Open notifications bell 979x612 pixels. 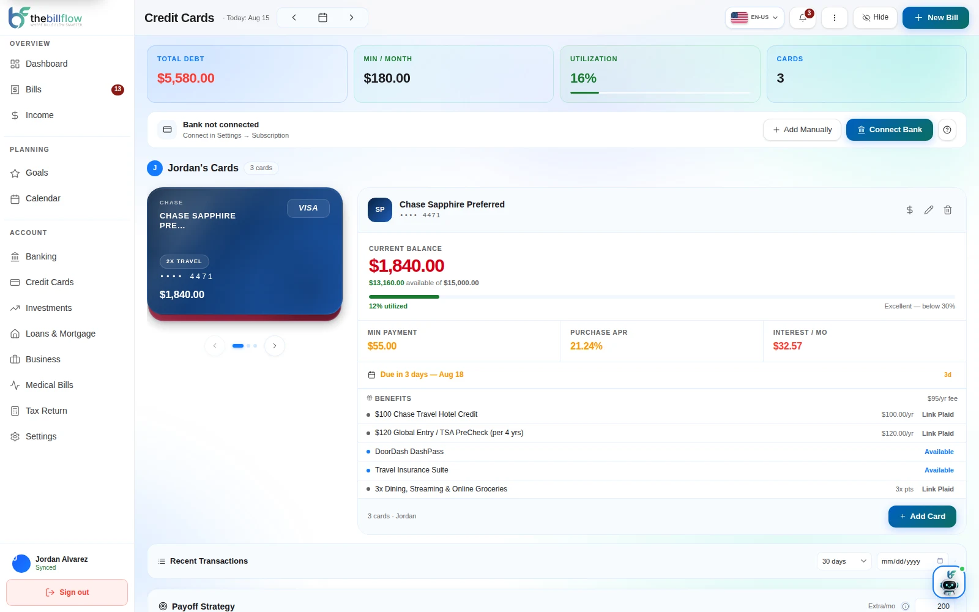tap(803, 18)
